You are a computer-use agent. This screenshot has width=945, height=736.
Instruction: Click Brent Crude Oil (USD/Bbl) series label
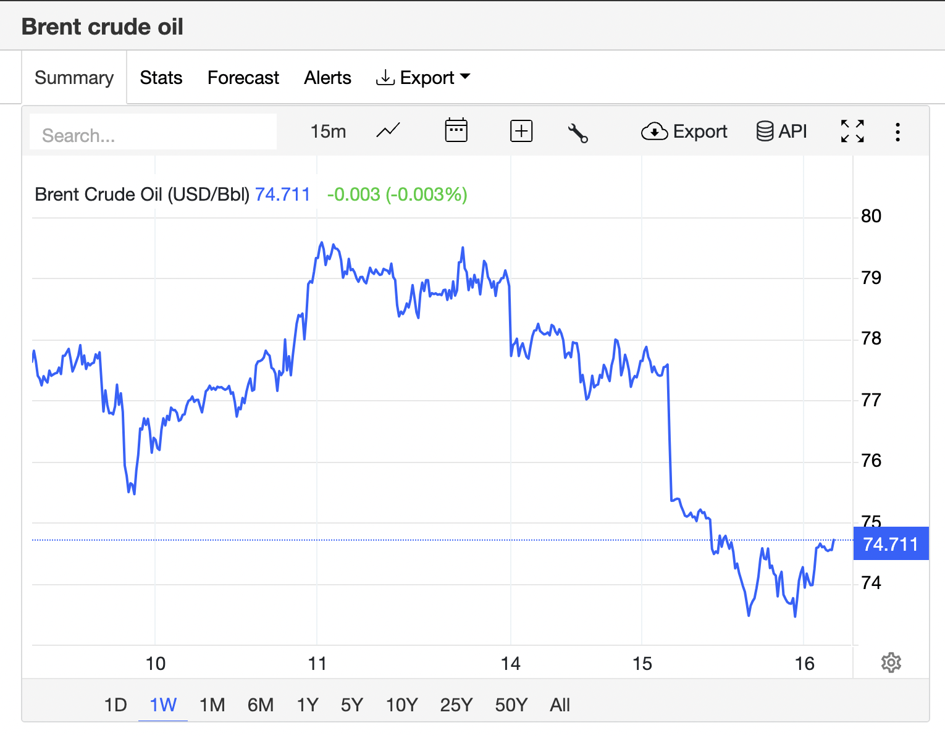point(142,194)
